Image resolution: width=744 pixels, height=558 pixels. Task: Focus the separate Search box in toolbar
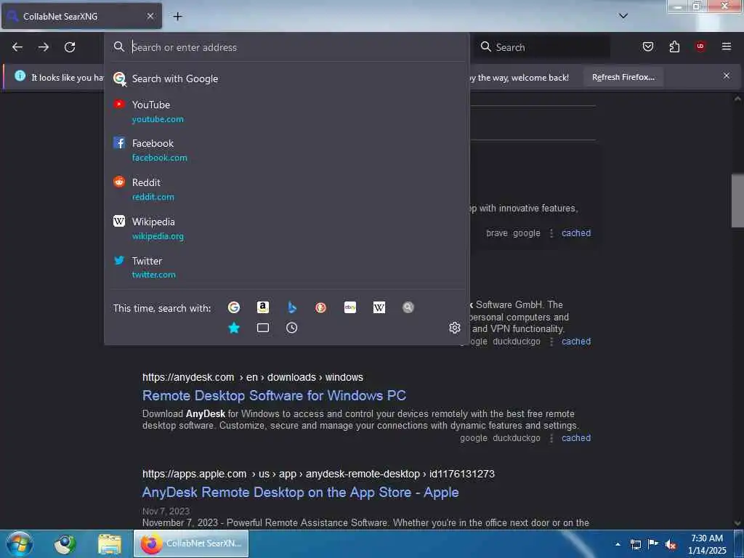[x=542, y=47]
